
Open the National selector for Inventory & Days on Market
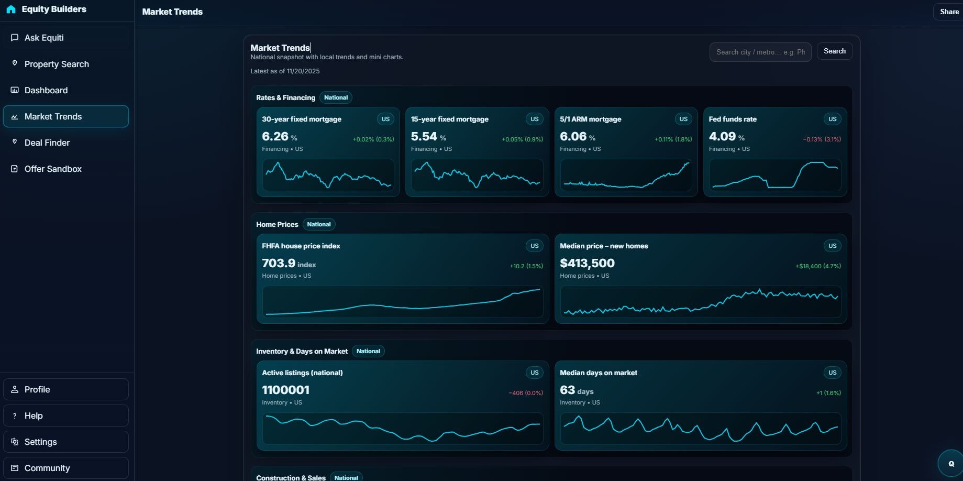tap(368, 351)
